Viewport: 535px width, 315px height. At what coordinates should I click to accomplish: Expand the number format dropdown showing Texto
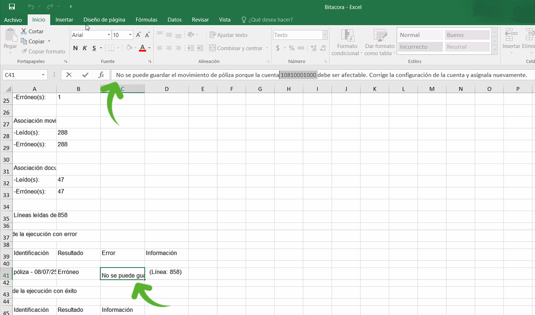325,35
